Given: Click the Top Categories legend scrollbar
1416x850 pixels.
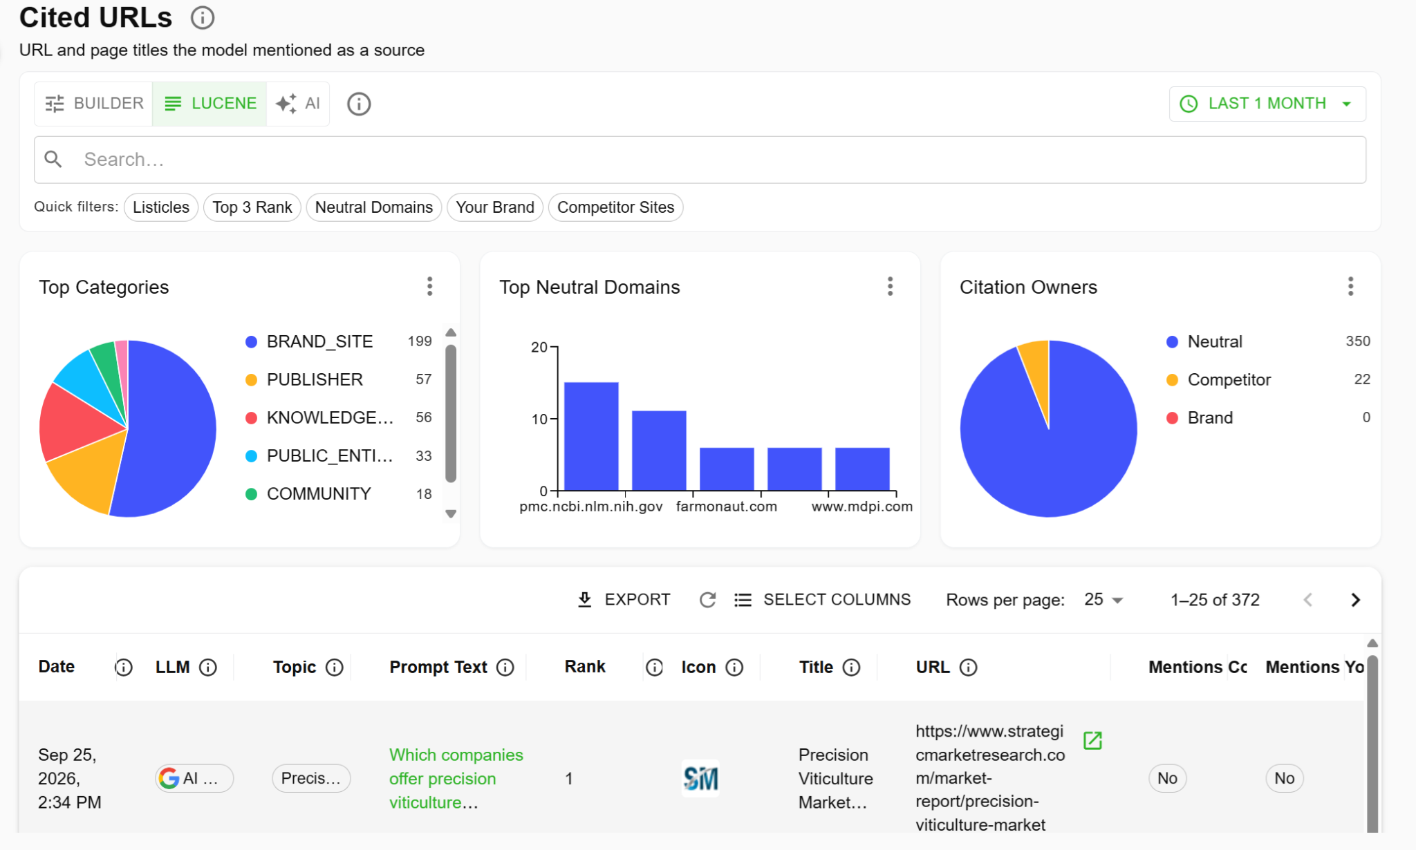Looking at the screenshot, I should 451,413.
